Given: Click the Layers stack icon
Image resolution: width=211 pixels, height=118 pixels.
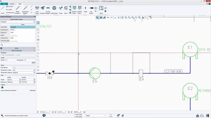Looking at the screenshot, I should point(2,88).
